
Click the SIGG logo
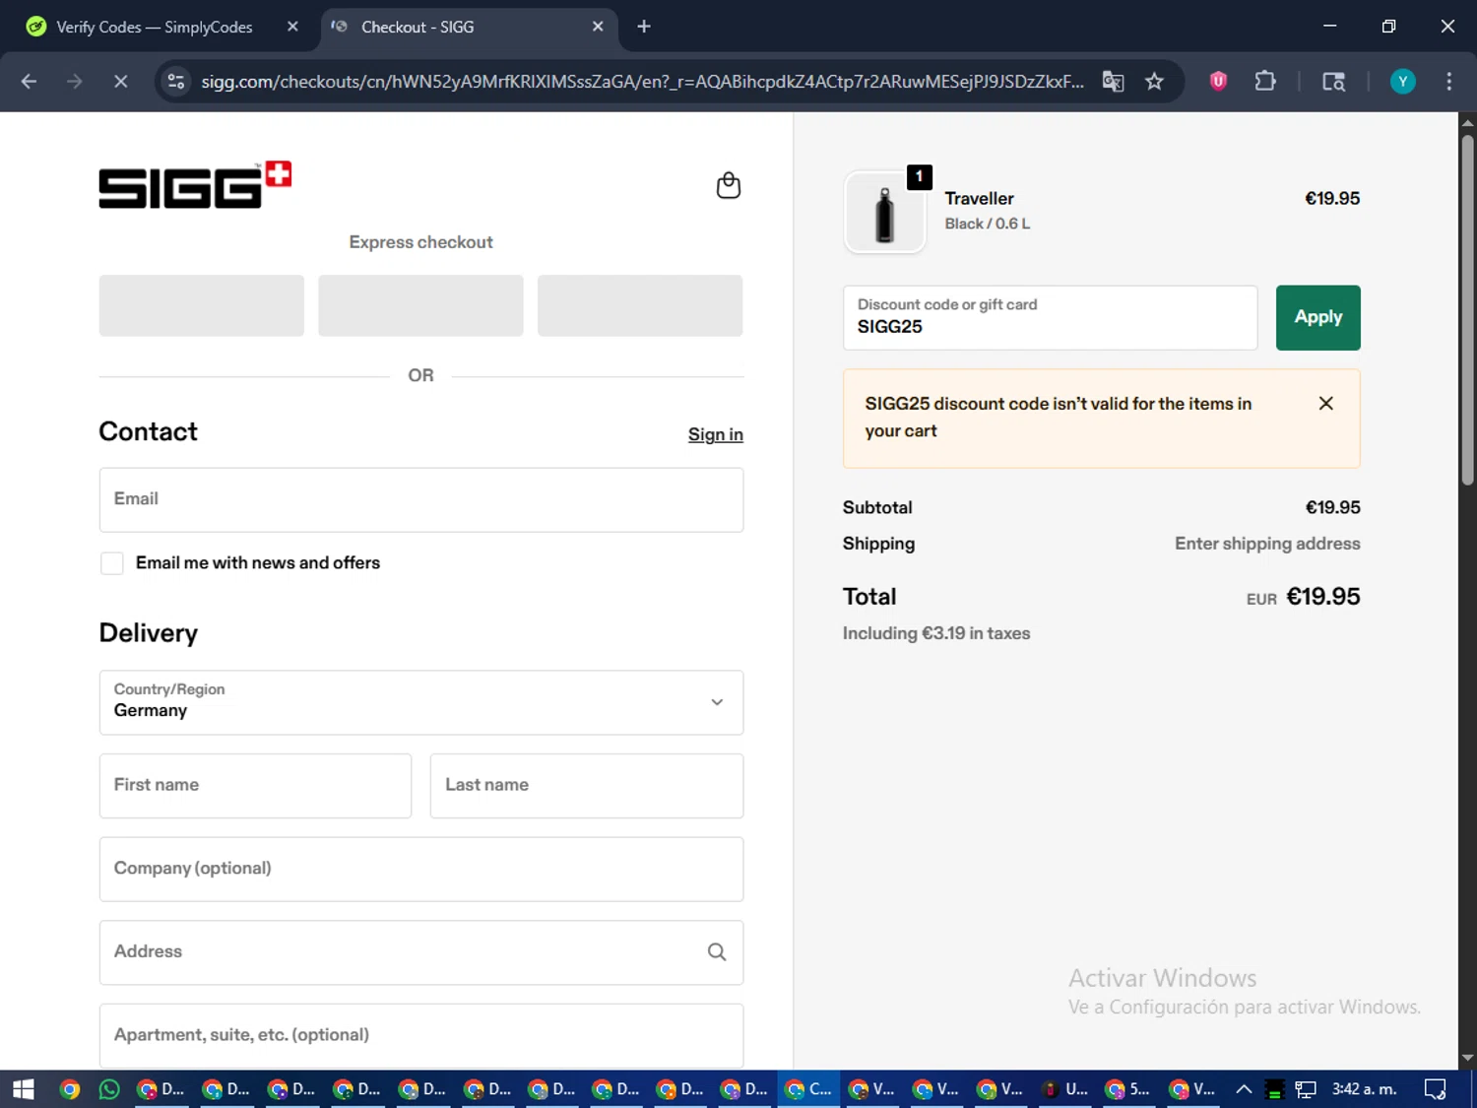pyautogui.click(x=195, y=185)
